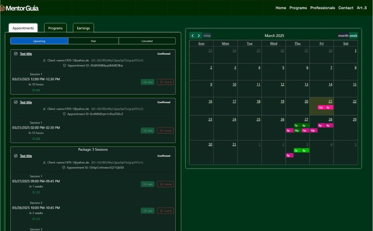Cancel the 03/21 02:00 PM session

[165, 130]
